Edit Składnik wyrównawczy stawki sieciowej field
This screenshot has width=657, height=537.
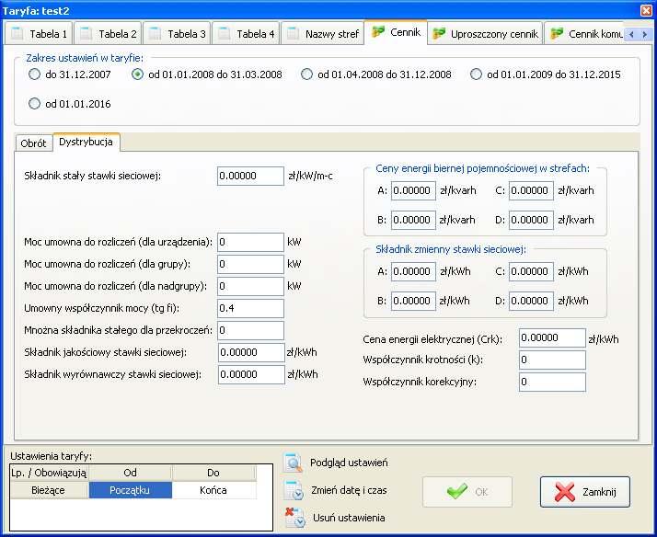[251, 374]
